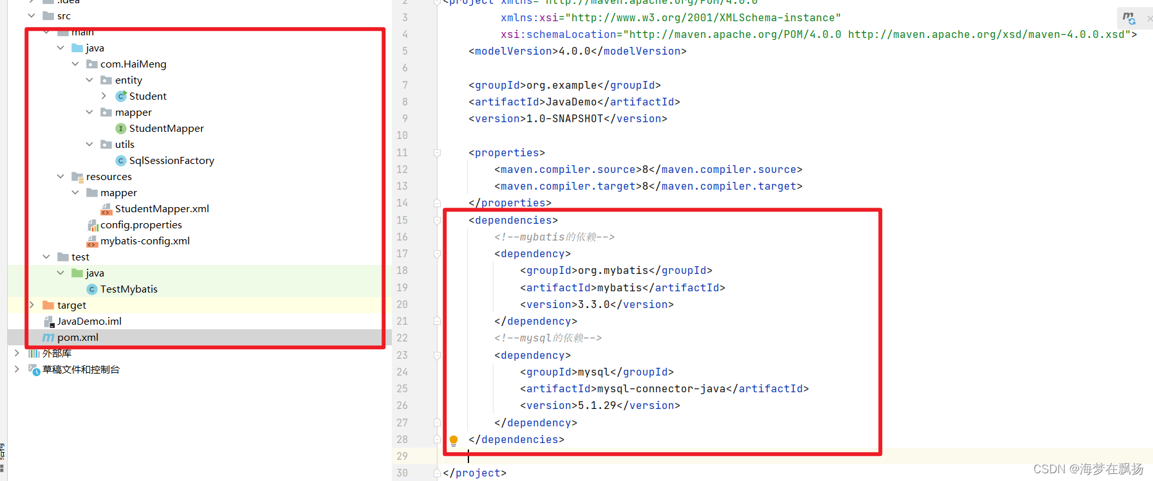The width and height of the screenshot is (1153, 481).
Task: Expand the 外部库 node
Action: [x=17, y=353]
